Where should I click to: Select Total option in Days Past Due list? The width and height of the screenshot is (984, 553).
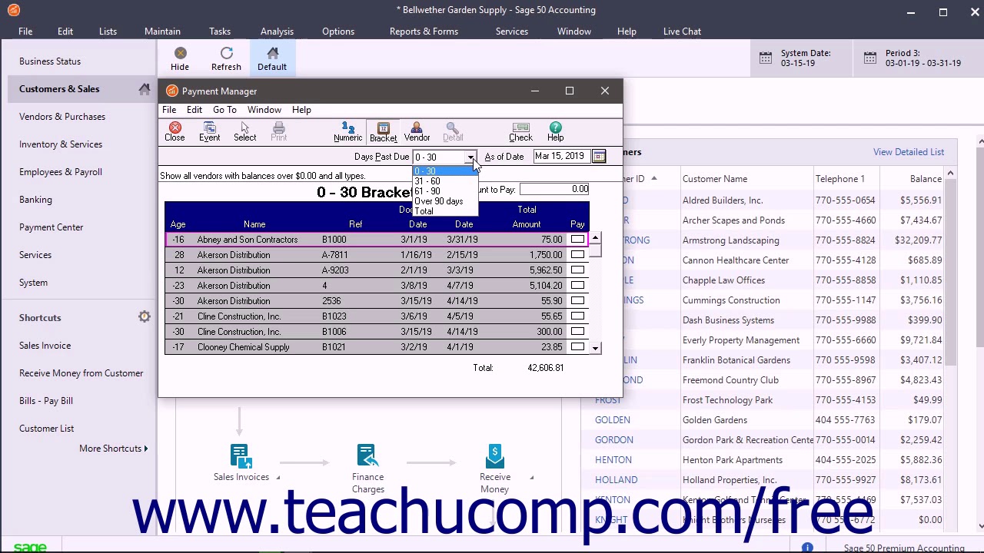point(445,211)
